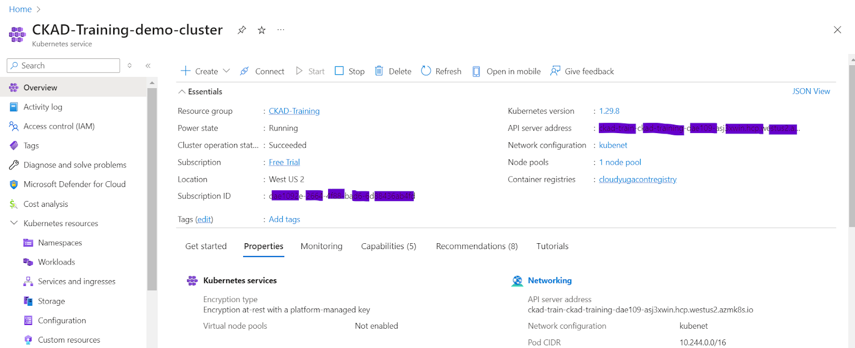The height and width of the screenshot is (348, 855).
Task: Open the Create dropdown chevron
Action: [x=227, y=71]
